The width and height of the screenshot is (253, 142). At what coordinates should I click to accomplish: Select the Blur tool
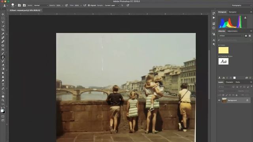click(x=3, y=73)
